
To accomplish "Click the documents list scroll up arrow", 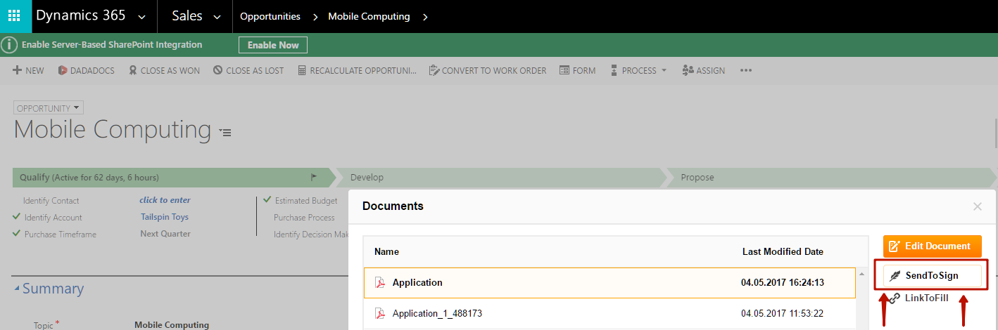I will point(861,274).
